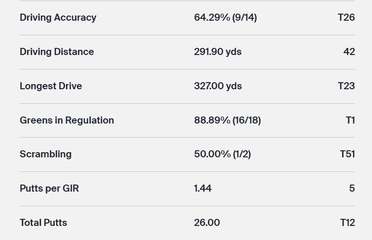
Task: Select the 64.29% (9/14) accuracy value
Action: (226, 17)
